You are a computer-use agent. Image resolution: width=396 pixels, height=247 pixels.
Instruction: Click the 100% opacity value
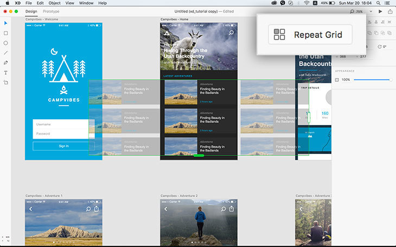pyautogui.click(x=346, y=80)
